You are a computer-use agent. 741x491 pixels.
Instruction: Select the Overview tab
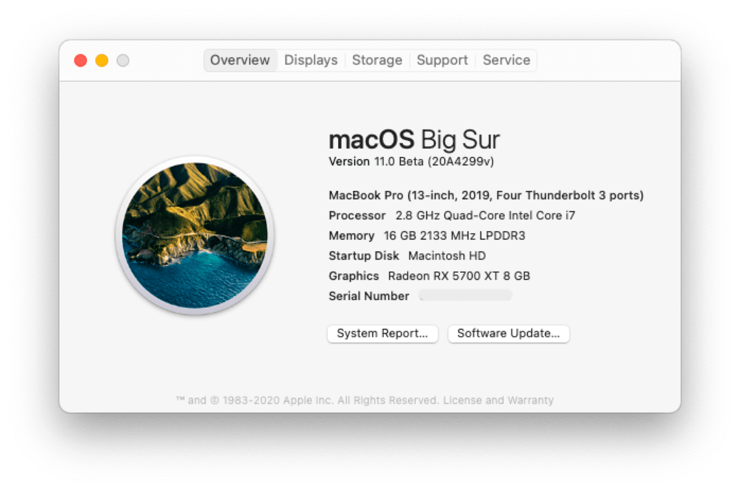point(240,60)
